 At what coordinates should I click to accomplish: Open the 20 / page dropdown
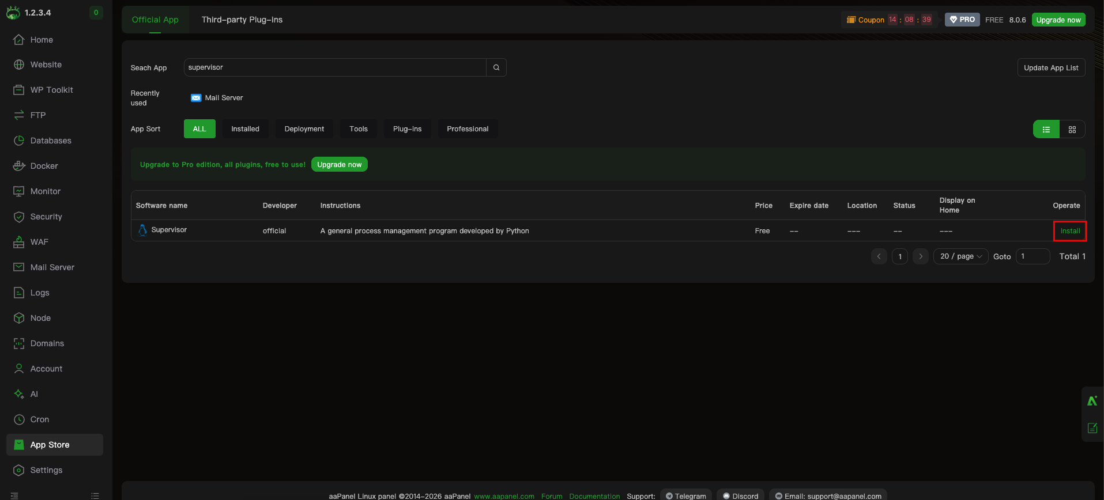[x=961, y=256]
